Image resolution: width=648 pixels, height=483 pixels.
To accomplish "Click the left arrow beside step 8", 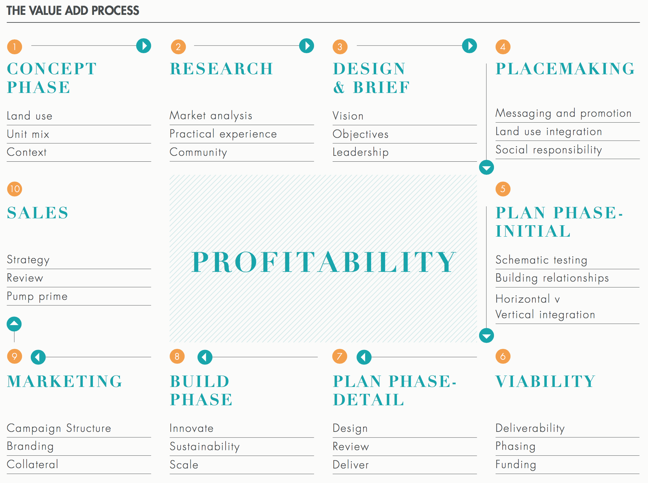I will 205,357.
